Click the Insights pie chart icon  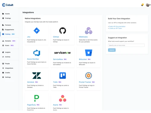click(3, 52)
